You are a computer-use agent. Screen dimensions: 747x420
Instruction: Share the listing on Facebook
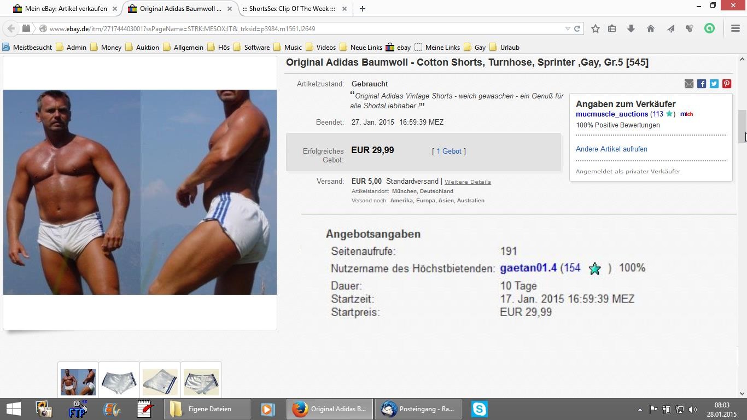tap(702, 84)
